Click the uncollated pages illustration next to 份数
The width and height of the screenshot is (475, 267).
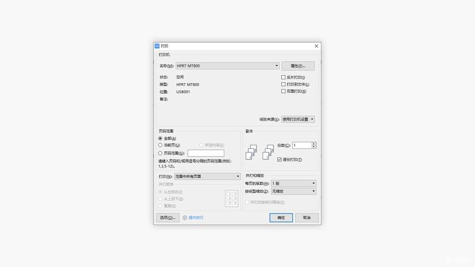click(268, 152)
